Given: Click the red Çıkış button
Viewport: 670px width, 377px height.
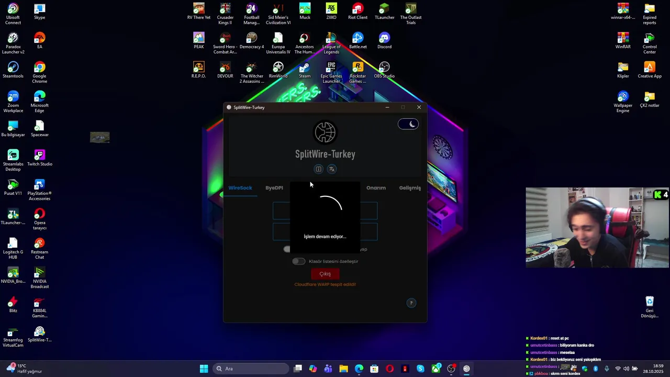Looking at the screenshot, I should 325,274.
